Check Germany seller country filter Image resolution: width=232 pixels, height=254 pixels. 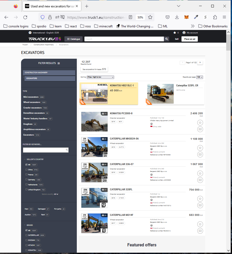[26, 180]
